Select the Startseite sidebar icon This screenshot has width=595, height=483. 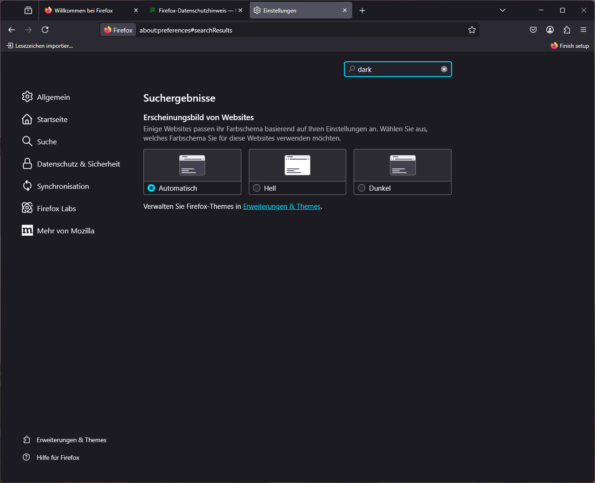pos(52,119)
